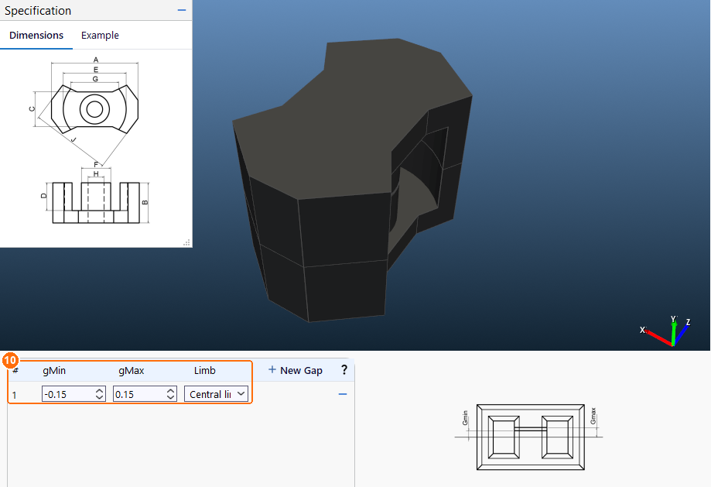Click the XYZ axis orientation gizmo
This screenshot has width=711, height=487.
point(665,331)
